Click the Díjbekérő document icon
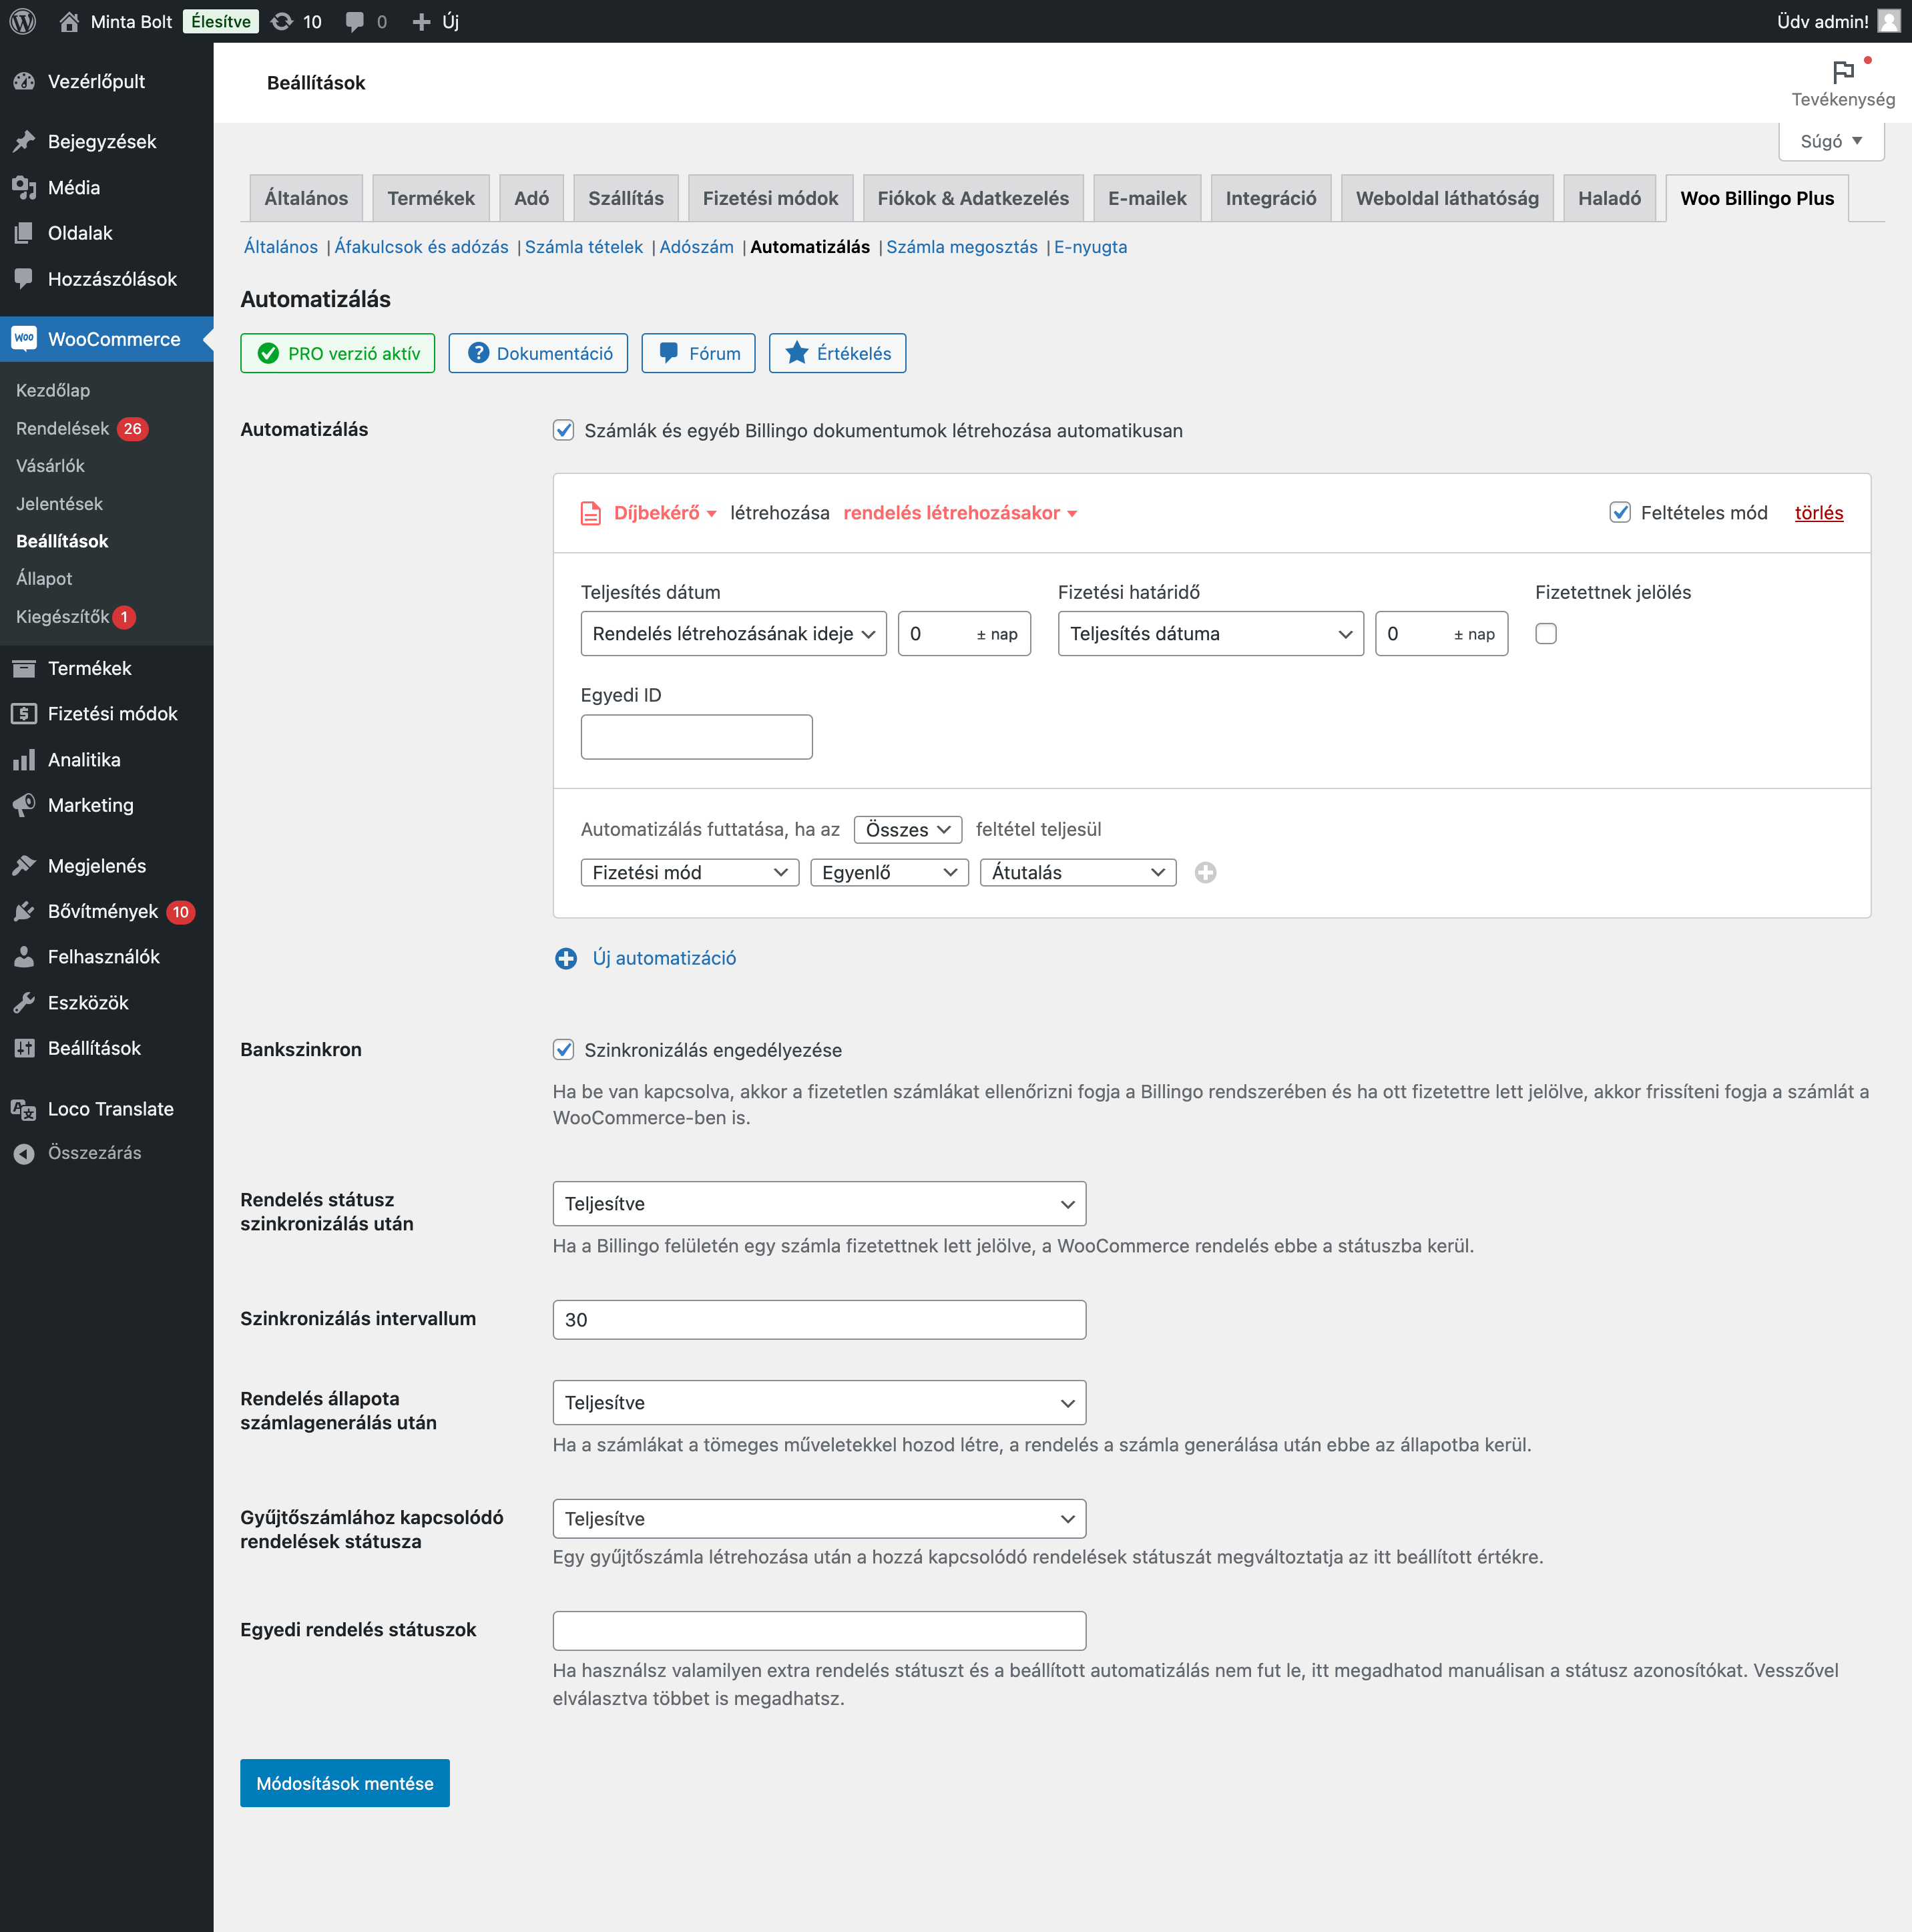 point(591,513)
